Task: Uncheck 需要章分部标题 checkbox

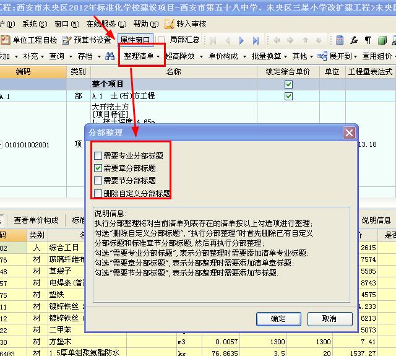Action: [98, 168]
